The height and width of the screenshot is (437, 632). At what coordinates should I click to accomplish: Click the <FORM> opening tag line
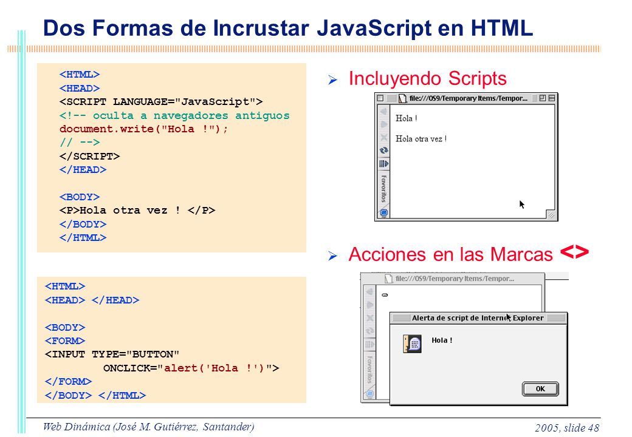click(x=65, y=341)
